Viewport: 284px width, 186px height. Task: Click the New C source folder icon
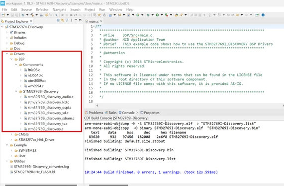[x=119, y=15]
